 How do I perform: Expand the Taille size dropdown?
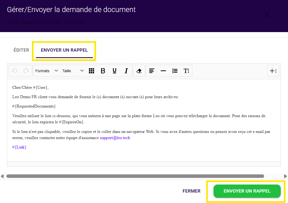(73, 71)
